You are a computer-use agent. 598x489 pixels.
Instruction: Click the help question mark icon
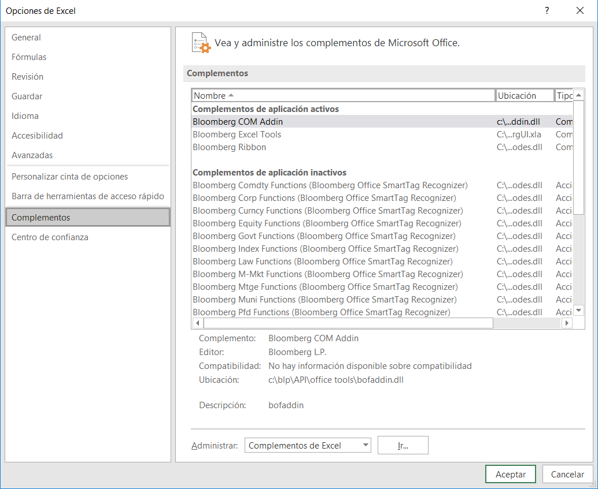pyautogui.click(x=547, y=10)
